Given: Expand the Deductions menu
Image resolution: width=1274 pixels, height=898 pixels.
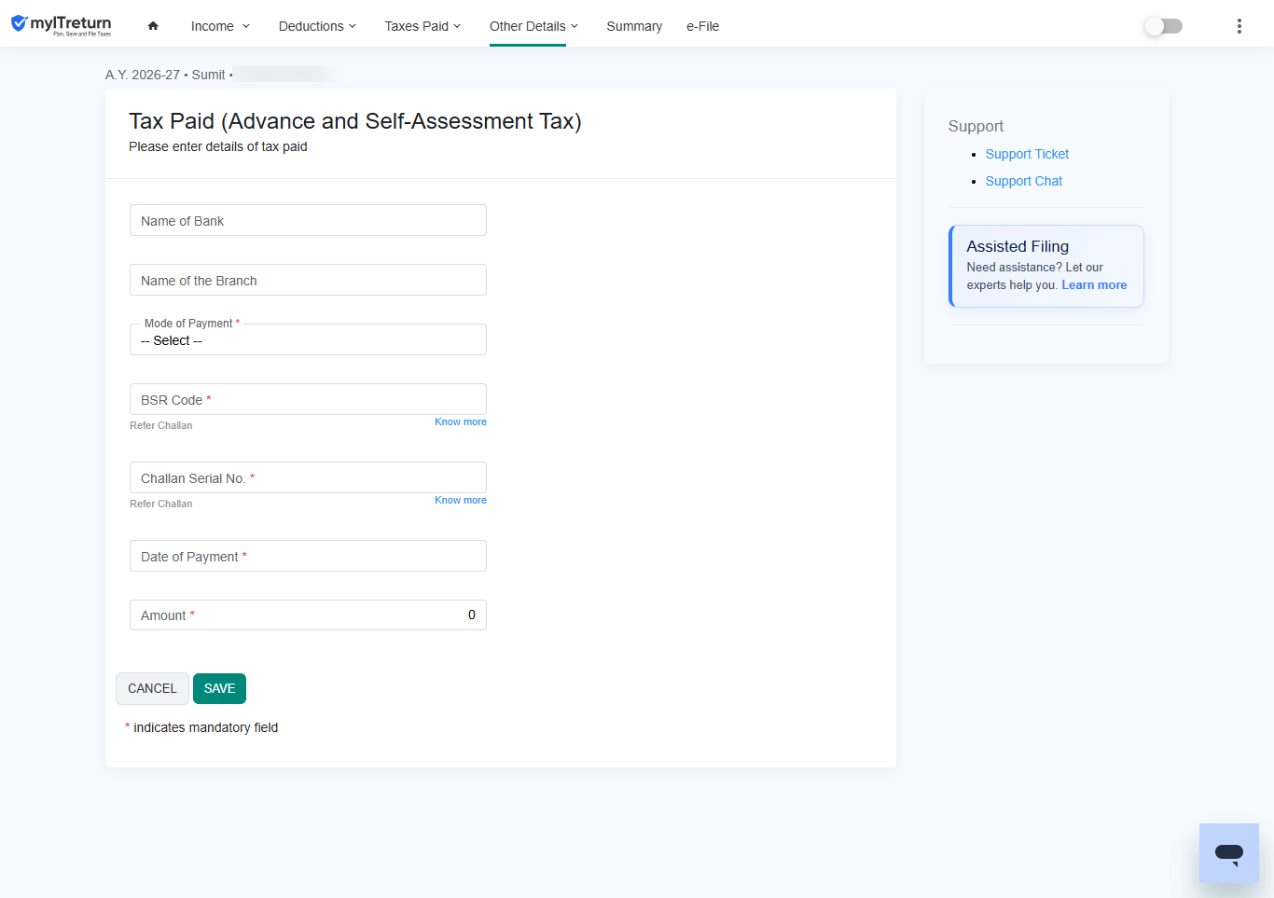Looking at the screenshot, I should pos(317,26).
